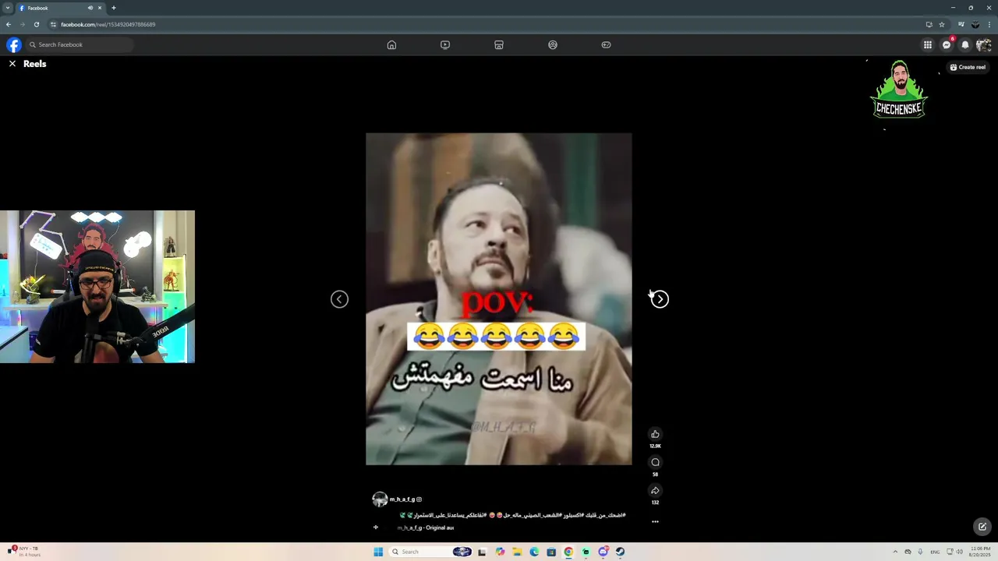Open the Chrome three-dot menu
The width and height of the screenshot is (998, 561).
(x=989, y=24)
